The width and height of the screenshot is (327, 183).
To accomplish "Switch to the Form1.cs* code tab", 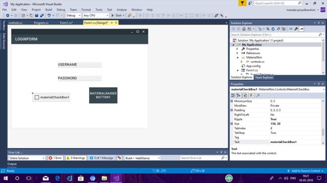I will (x=66, y=23).
